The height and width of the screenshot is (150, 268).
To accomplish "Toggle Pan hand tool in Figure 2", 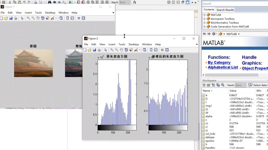I will (121, 50).
